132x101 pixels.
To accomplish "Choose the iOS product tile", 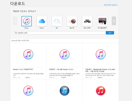I will [x=57, y=21].
